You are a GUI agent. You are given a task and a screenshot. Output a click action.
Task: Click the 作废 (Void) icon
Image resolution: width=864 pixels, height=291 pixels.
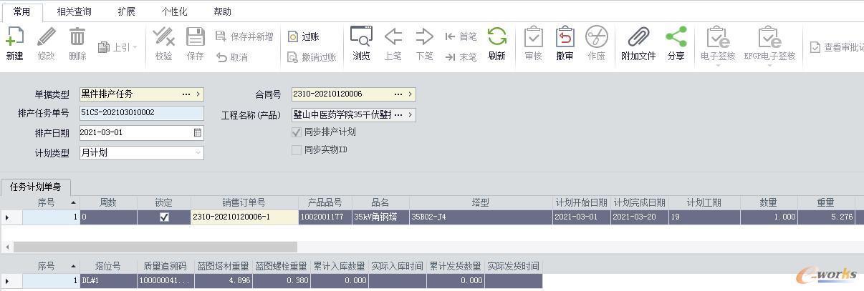coord(596,37)
